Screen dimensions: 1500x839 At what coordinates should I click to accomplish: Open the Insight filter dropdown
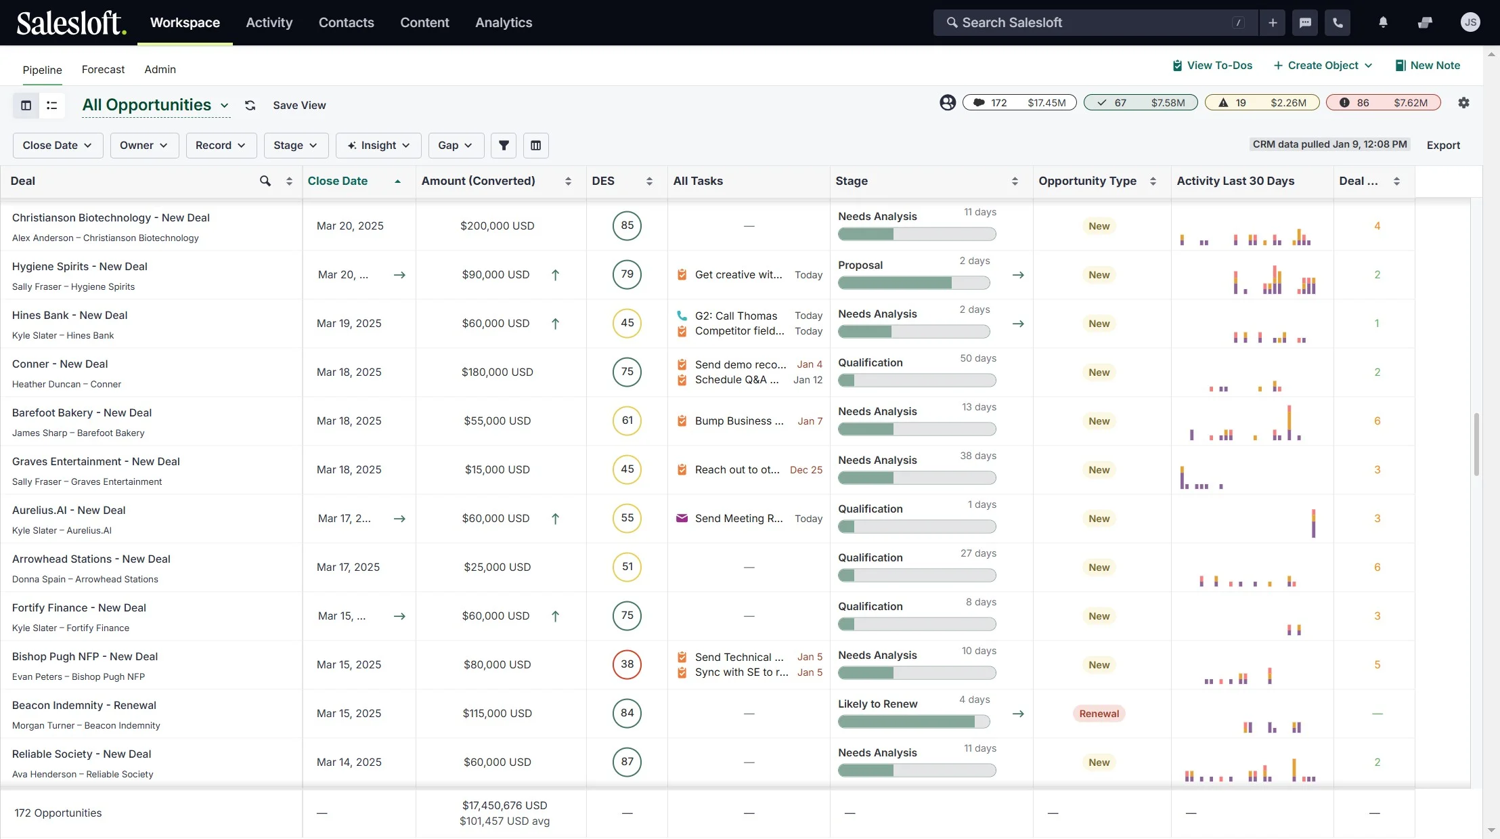pos(378,145)
